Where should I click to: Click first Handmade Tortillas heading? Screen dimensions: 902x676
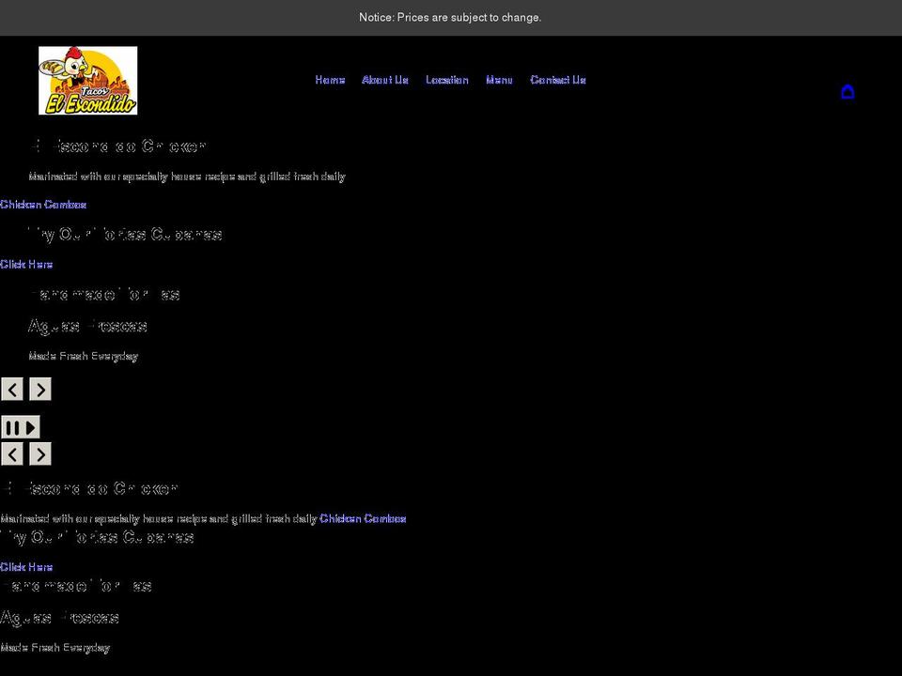click(x=104, y=294)
